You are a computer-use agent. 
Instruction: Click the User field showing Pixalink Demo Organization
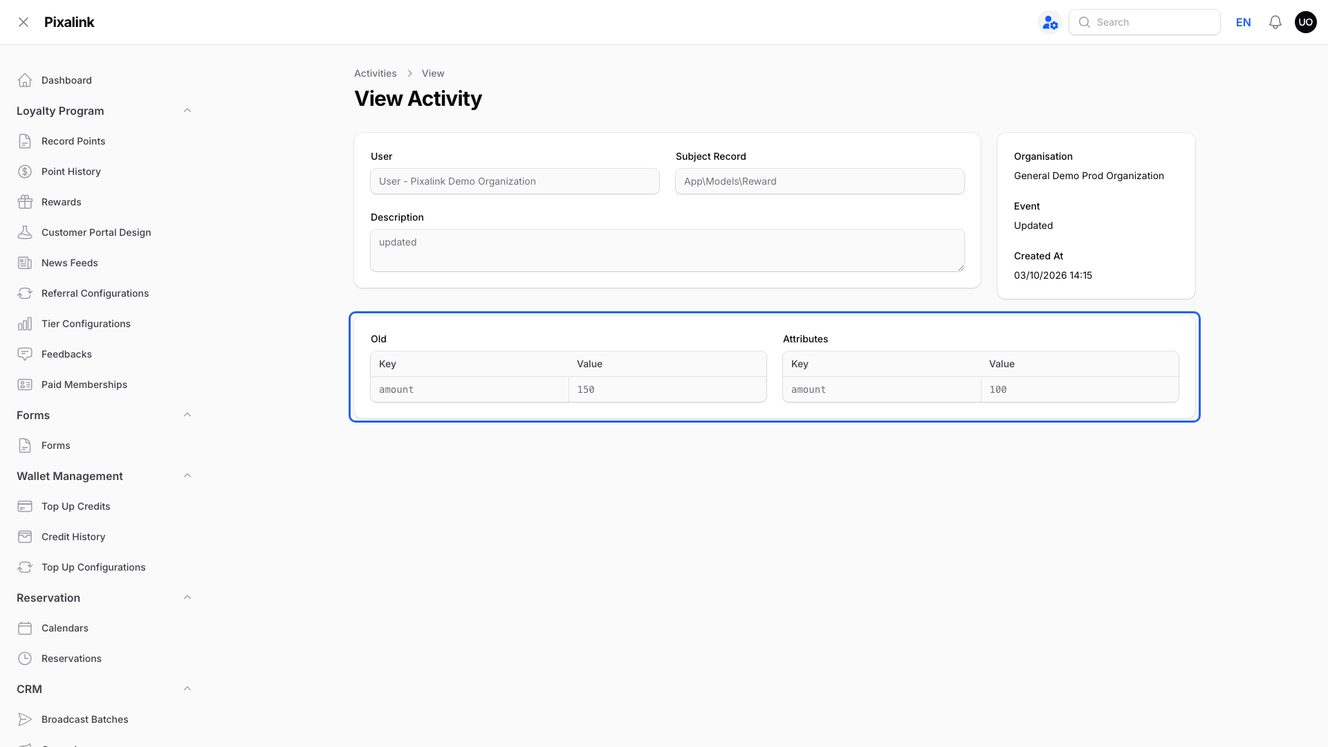(515, 181)
